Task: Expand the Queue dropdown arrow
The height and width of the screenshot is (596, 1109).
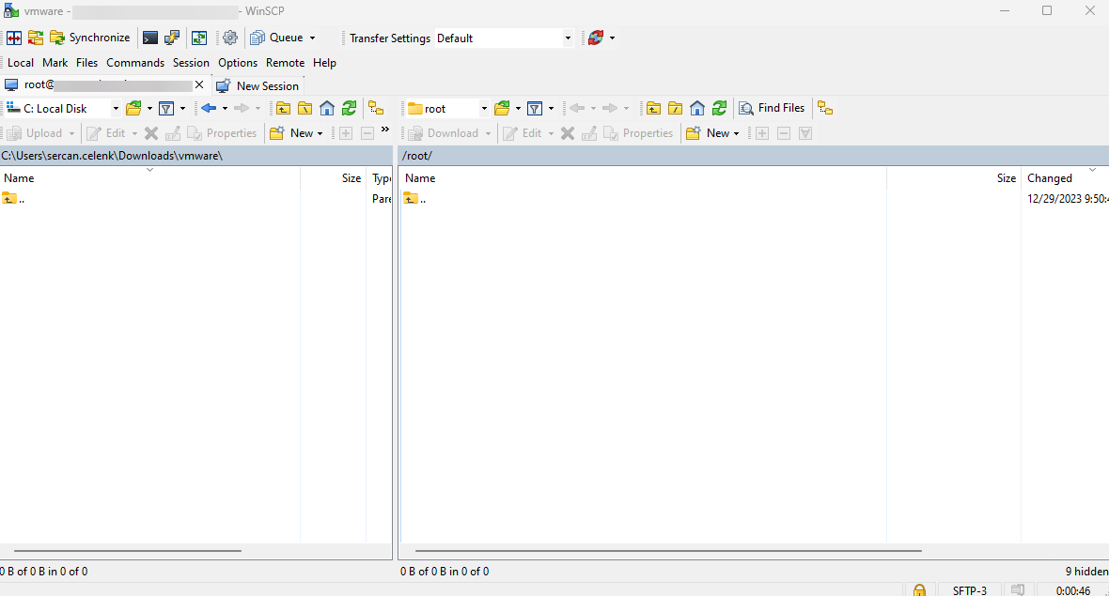Action: point(313,38)
